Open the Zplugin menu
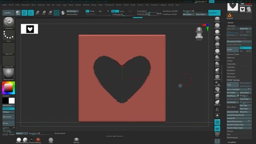This screenshot has width=256, height=144. pos(164,5)
